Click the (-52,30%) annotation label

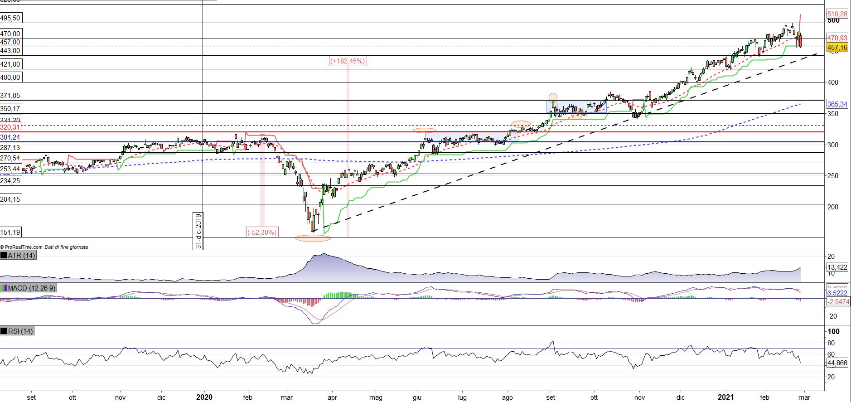coord(262,232)
